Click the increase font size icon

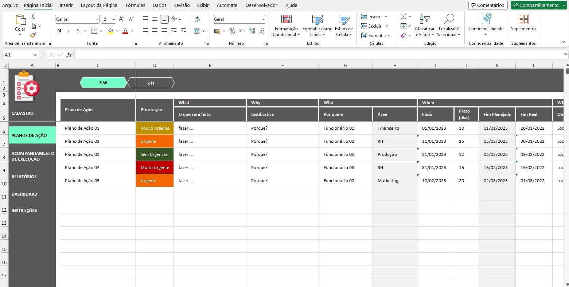[x=122, y=19]
